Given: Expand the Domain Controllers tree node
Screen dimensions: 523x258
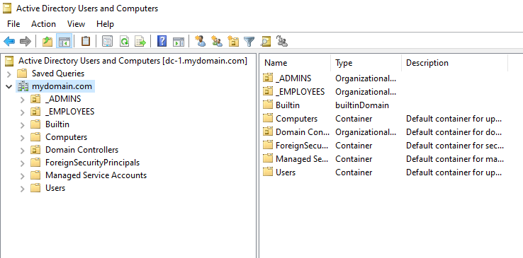Looking at the screenshot, I should click(x=23, y=151).
